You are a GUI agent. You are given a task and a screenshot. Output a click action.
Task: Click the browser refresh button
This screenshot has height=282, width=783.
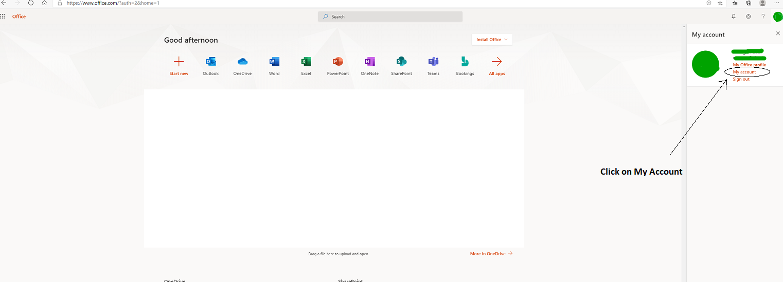click(x=31, y=3)
